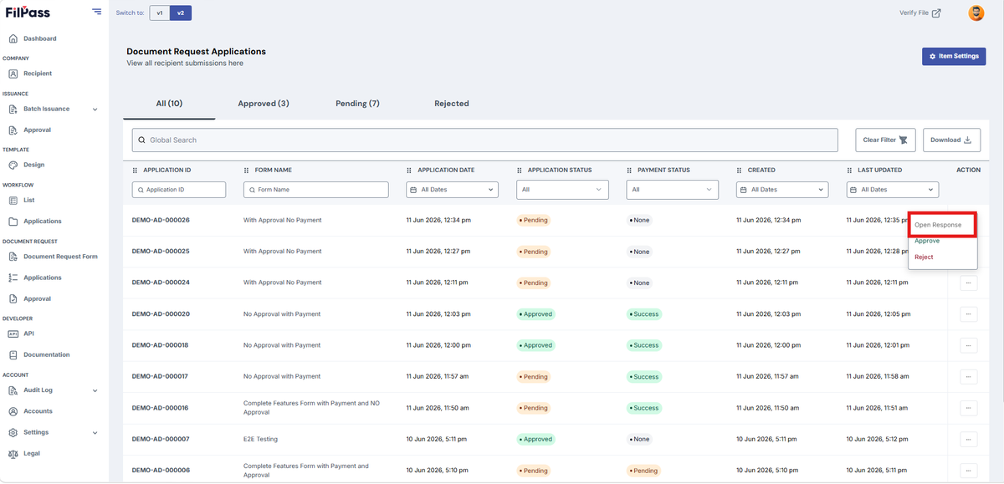
Task: Open the Application Status filter dropdown
Action: [562, 190]
